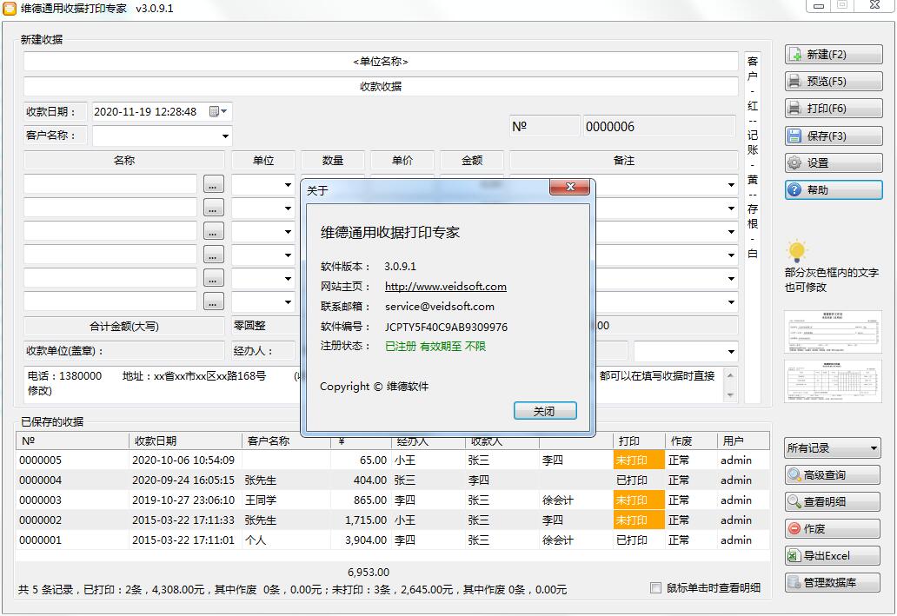This screenshot has width=897, height=616.
Task: Click the <单位名称> title field
Action: pos(381,61)
